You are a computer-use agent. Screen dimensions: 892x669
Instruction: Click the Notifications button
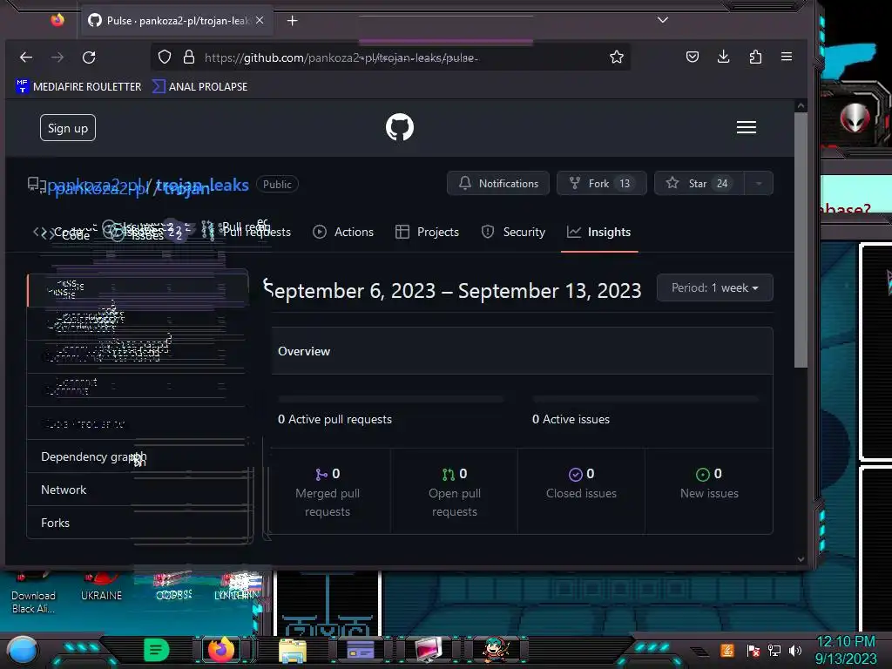click(498, 183)
